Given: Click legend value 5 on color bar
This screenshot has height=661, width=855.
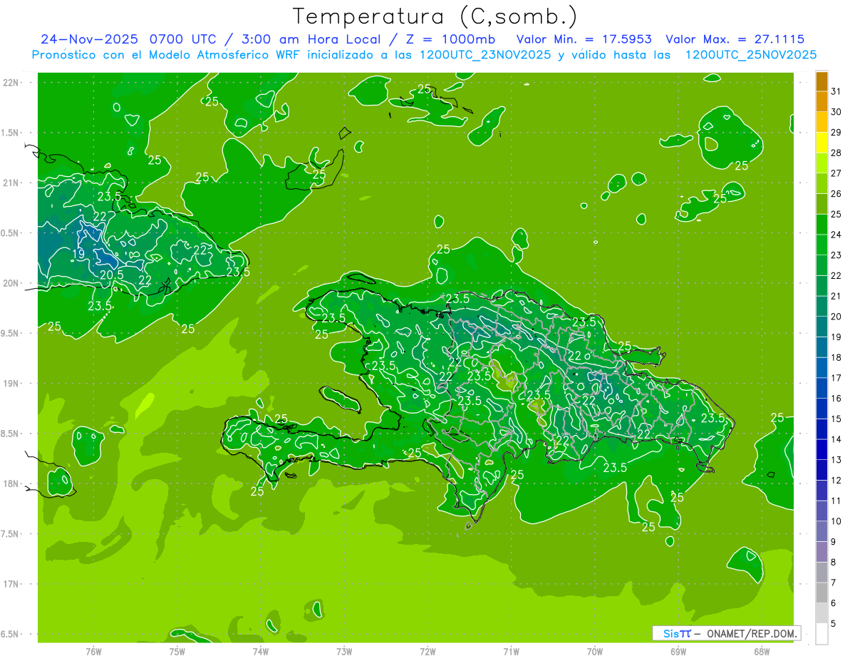Looking at the screenshot, I should coord(834,624).
